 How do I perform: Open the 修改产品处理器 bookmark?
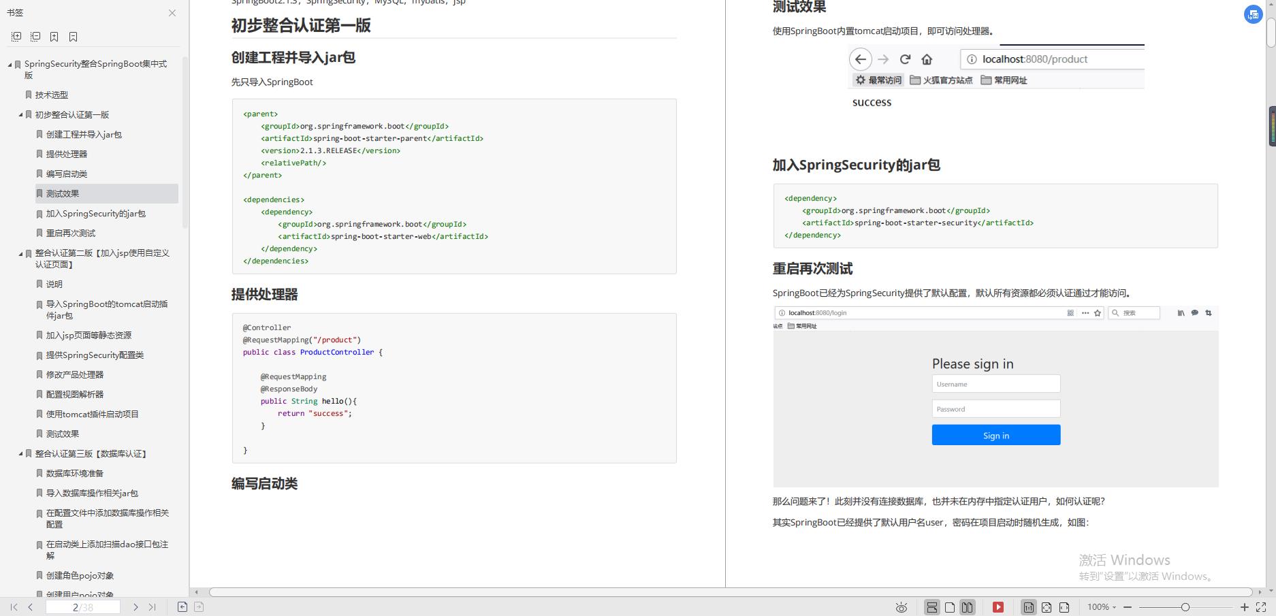tap(75, 375)
